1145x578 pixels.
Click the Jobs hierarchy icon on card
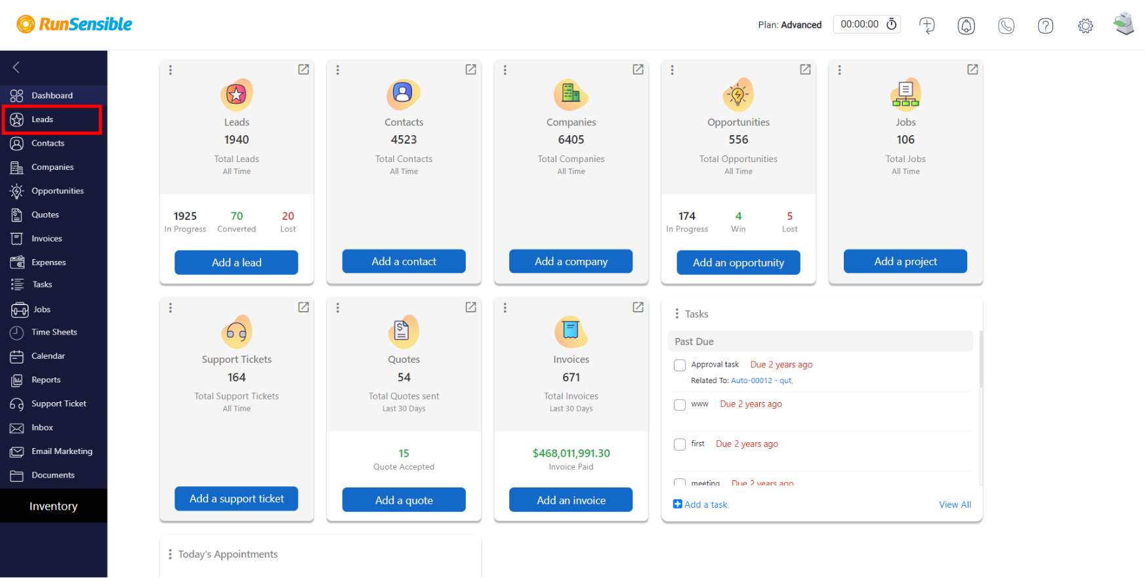(x=906, y=94)
